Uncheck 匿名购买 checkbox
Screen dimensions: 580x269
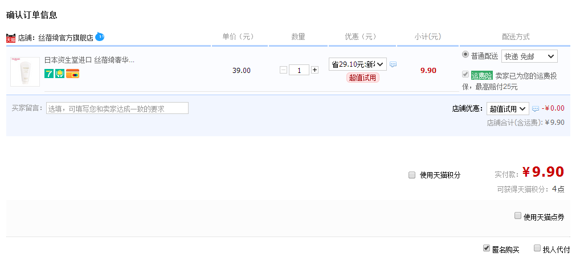click(487, 248)
